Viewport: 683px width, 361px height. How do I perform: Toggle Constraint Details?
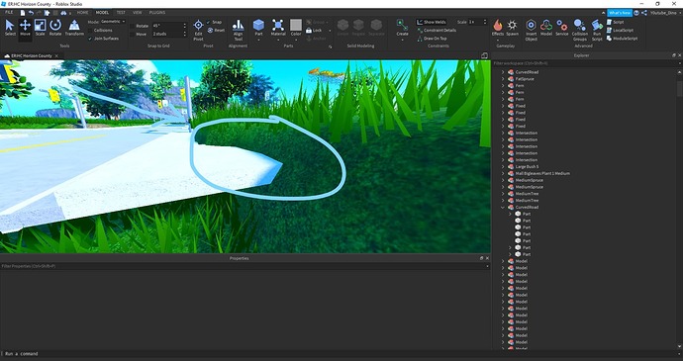point(437,30)
